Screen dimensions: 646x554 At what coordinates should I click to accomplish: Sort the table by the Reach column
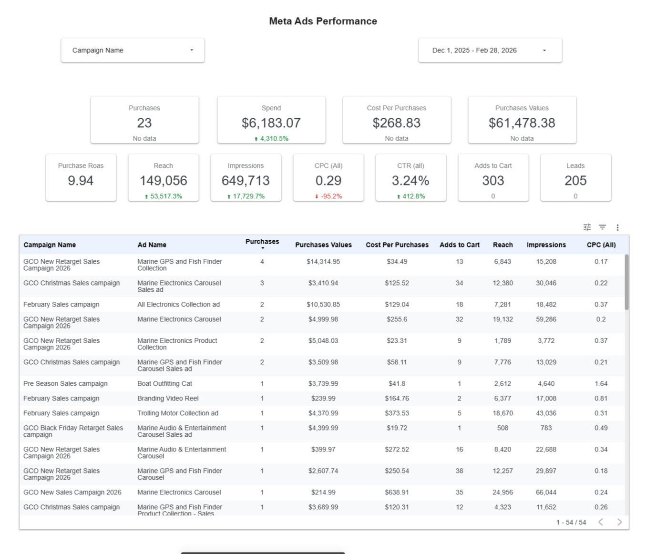click(502, 245)
